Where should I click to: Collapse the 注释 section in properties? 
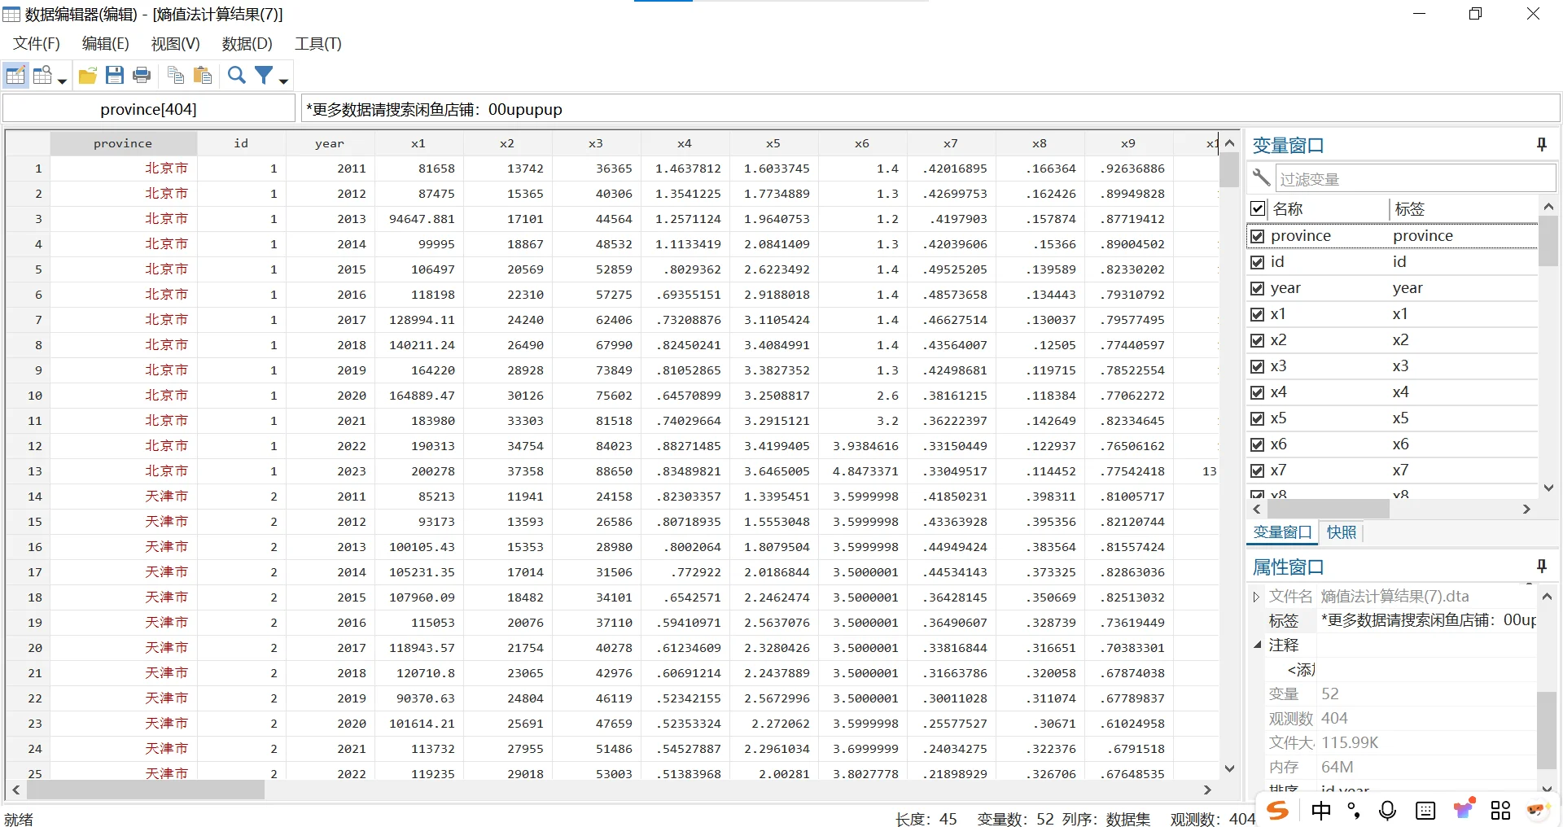tap(1258, 644)
